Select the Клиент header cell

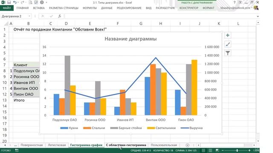[x=26, y=65]
